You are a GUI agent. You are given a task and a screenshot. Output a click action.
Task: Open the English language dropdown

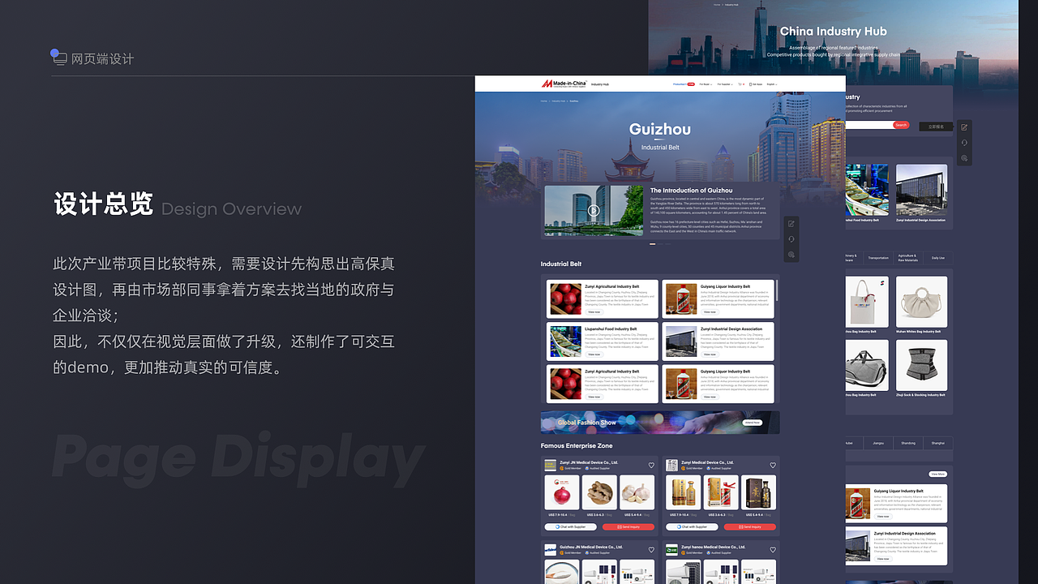[x=771, y=84]
